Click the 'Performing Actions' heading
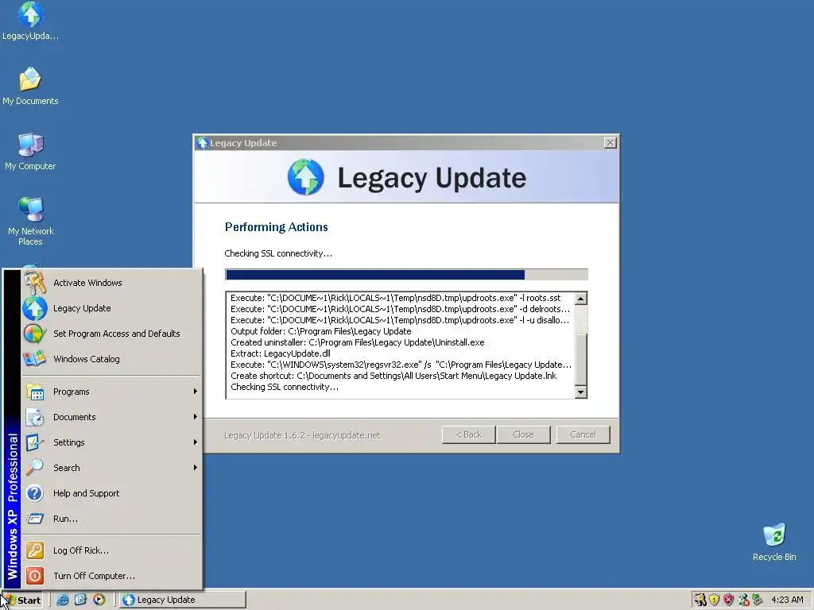The width and height of the screenshot is (814, 610). pyautogui.click(x=276, y=226)
